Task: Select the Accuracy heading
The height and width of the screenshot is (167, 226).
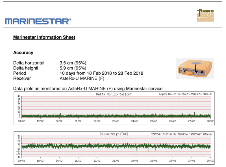Action: click(23, 53)
